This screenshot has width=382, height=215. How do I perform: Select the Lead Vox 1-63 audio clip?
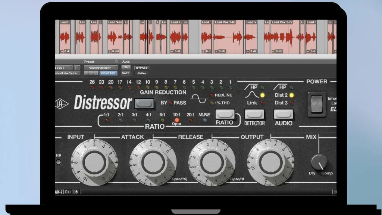point(229,37)
